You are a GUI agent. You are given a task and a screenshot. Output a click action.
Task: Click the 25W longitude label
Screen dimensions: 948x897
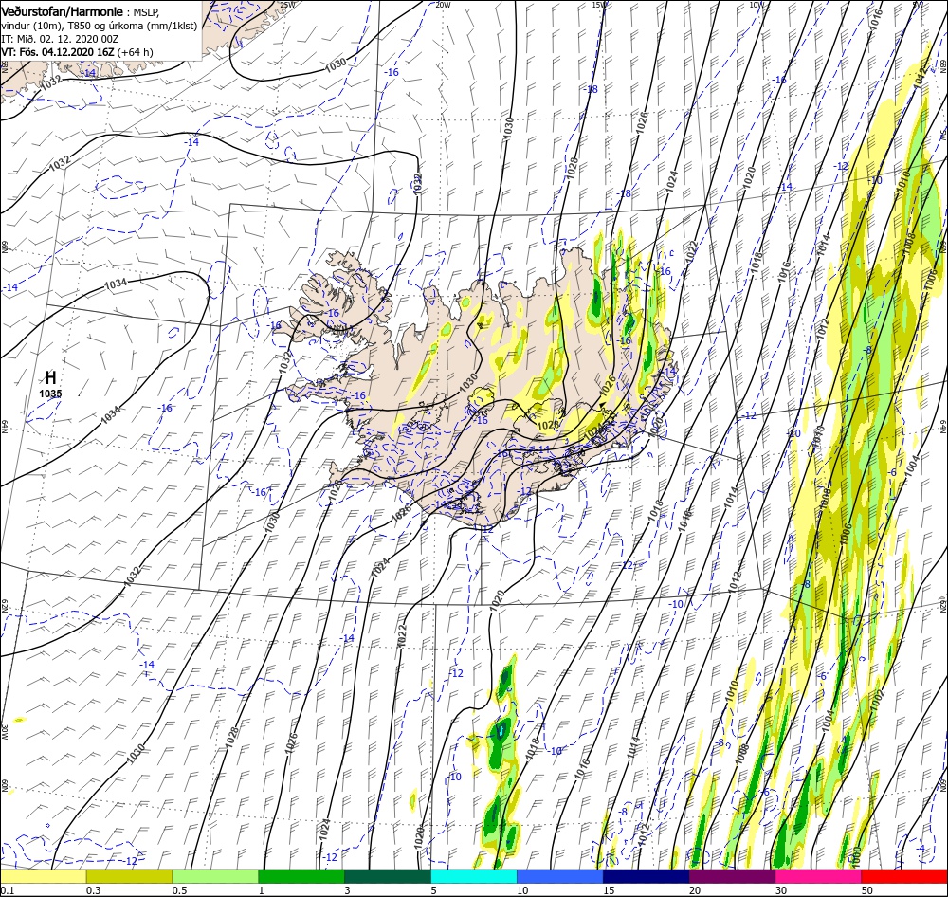click(x=288, y=4)
